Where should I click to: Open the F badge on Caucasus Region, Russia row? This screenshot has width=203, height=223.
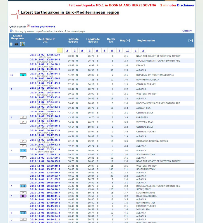[23, 141]
